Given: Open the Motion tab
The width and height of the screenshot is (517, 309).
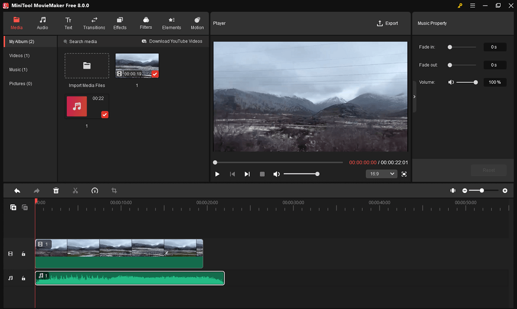Looking at the screenshot, I should 197,24.
